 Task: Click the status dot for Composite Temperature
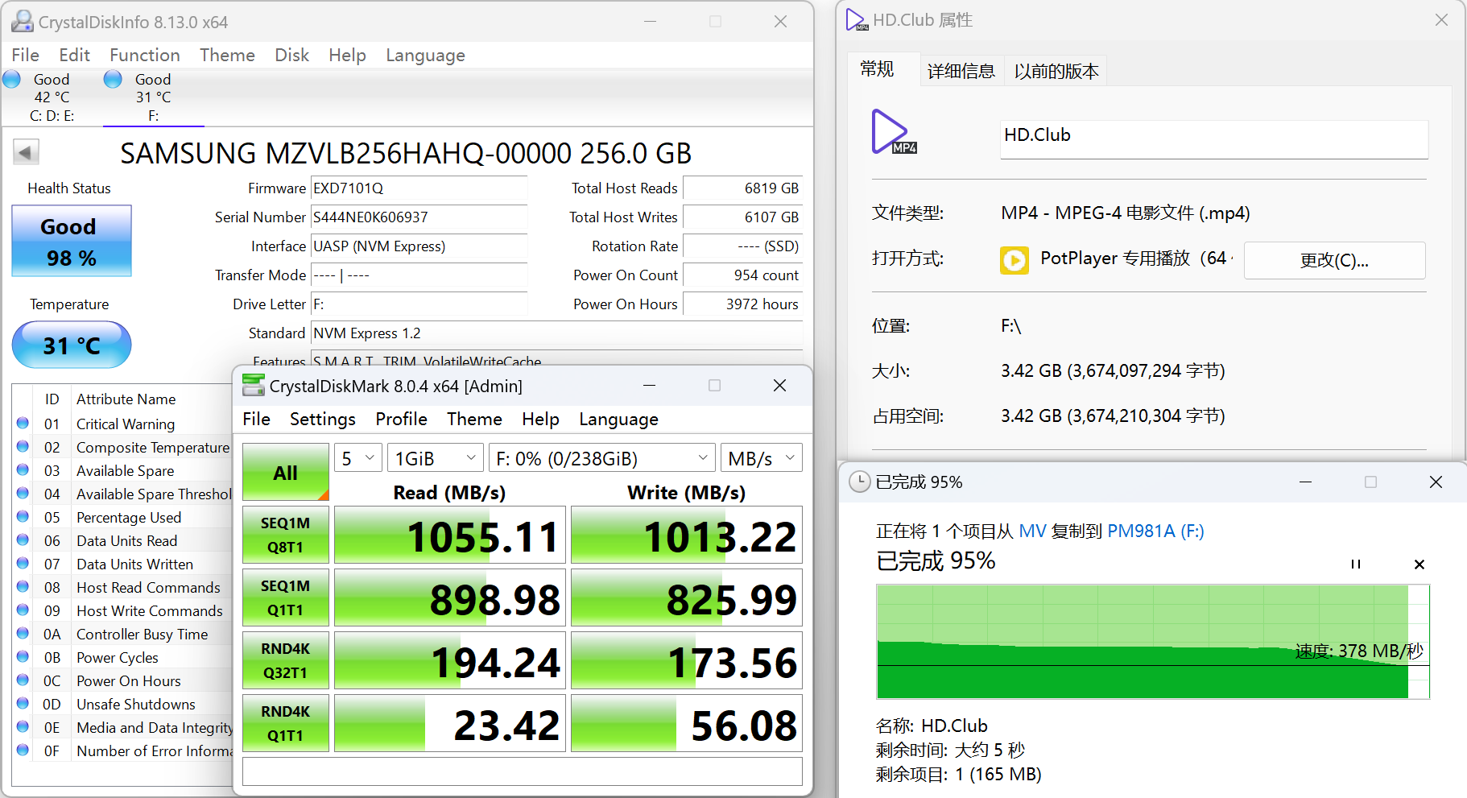[x=23, y=447]
